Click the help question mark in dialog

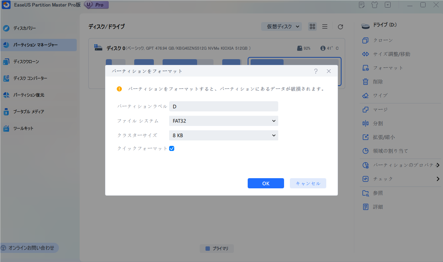[x=316, y=71]
